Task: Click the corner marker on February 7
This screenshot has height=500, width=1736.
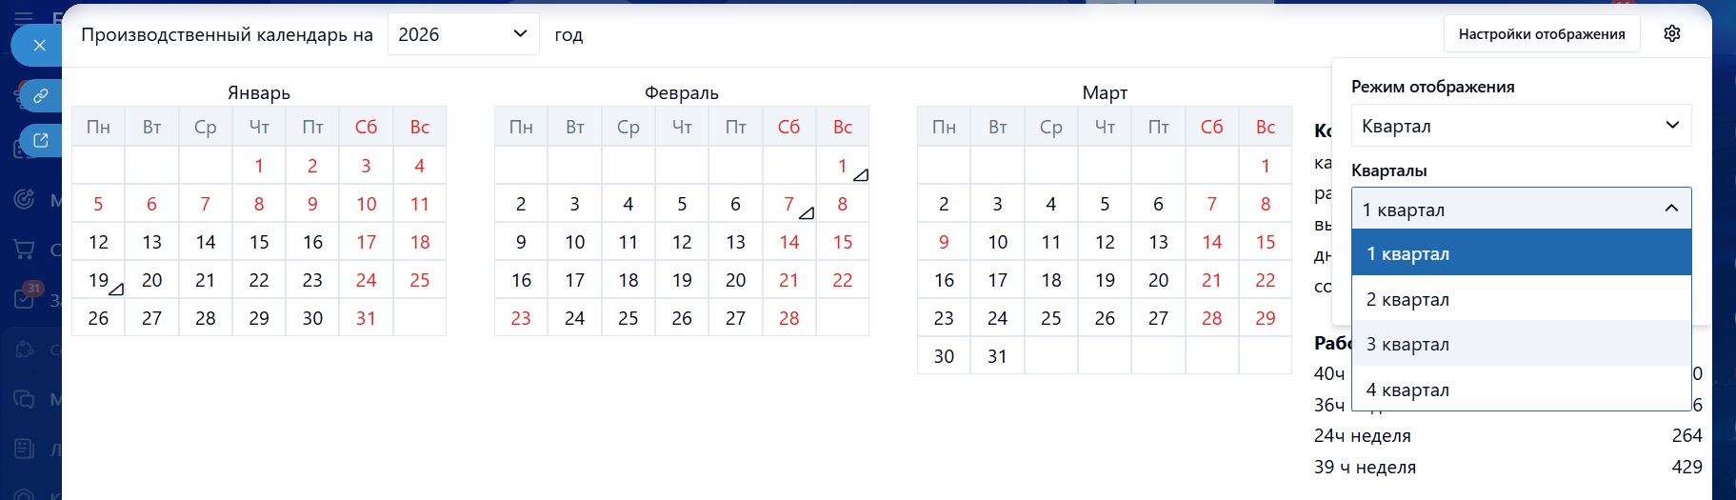Action: [807, 212]
